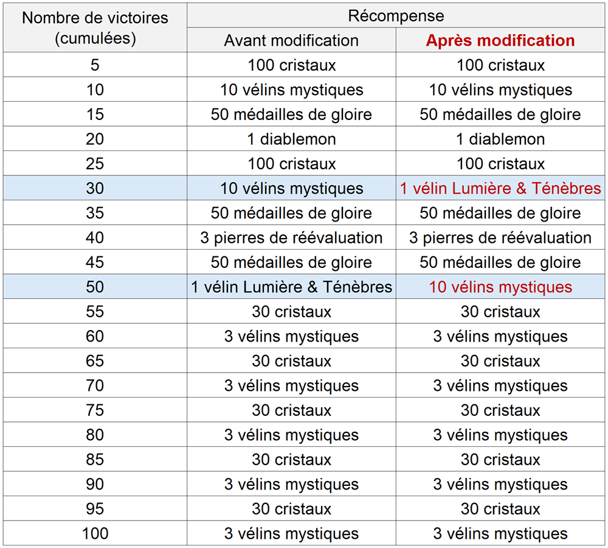Select the black "1 vélin Lumière & Ténèbres" cell
The image size is (608, 548).
(x=291, y=287)
